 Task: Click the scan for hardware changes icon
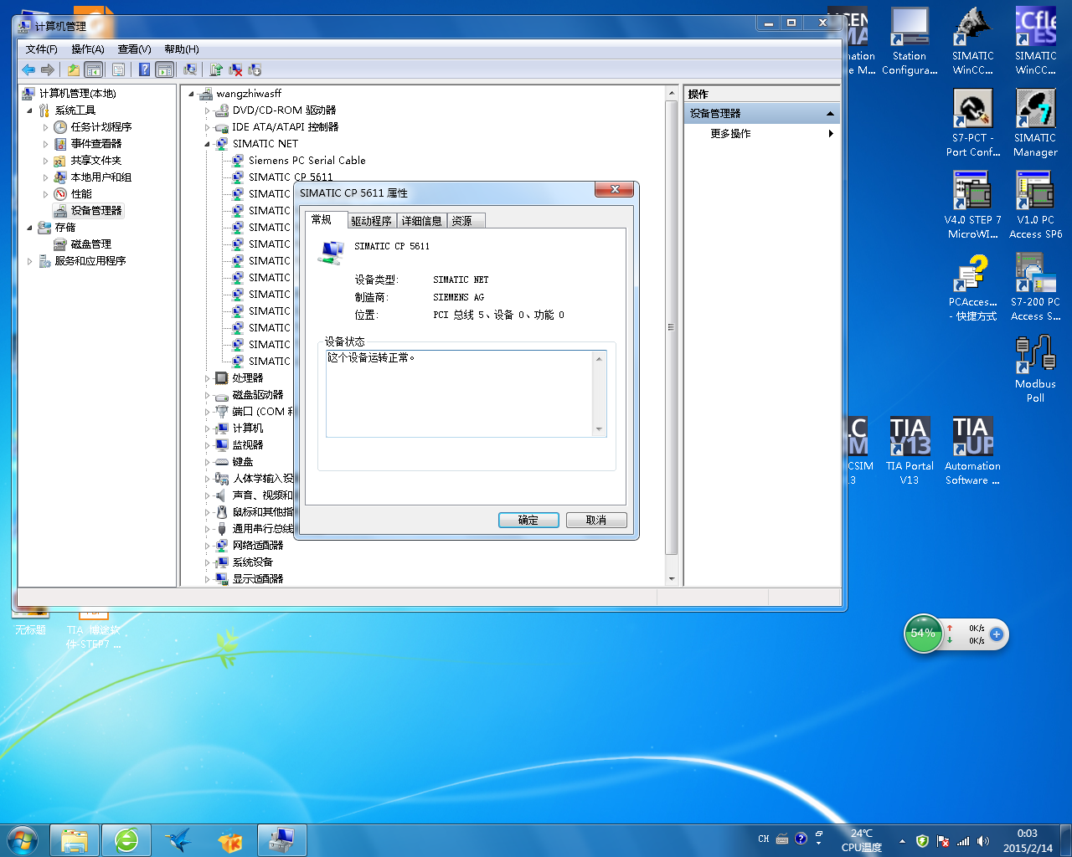pyautogui.click(x=190, y=70)
